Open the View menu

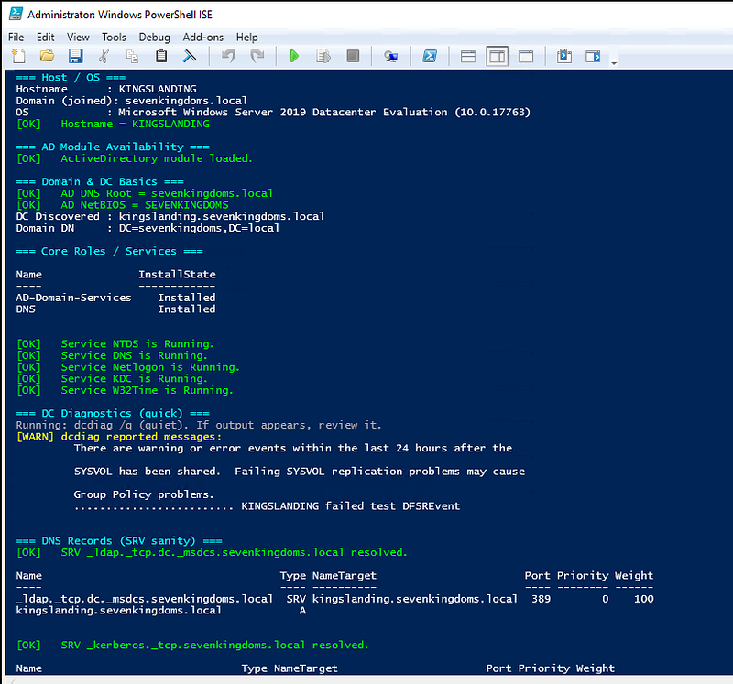(x=78, y=37)
